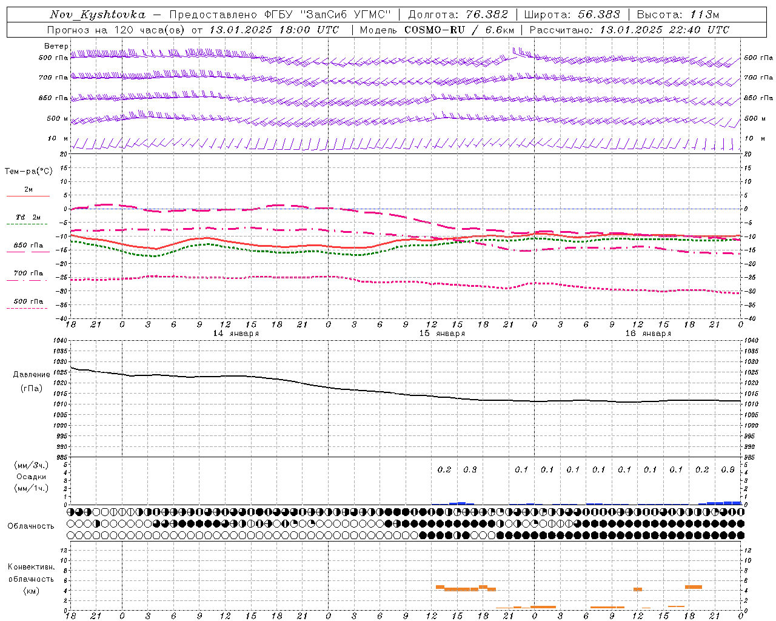Click the 'Ветер' wind section label
Viewport: 776px width, 621px height.
click(x=56, y=46)
